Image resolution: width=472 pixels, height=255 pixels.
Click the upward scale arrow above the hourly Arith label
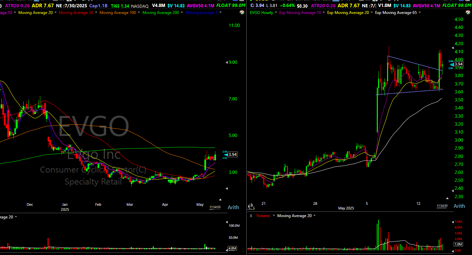tap(448, 197)
